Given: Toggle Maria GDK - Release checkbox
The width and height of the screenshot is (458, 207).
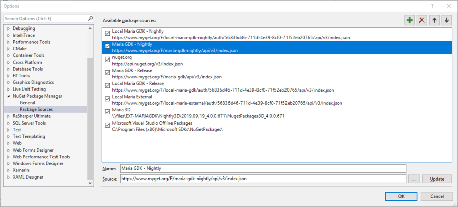Looking at the screenshot, I should (x=107, y=73).
